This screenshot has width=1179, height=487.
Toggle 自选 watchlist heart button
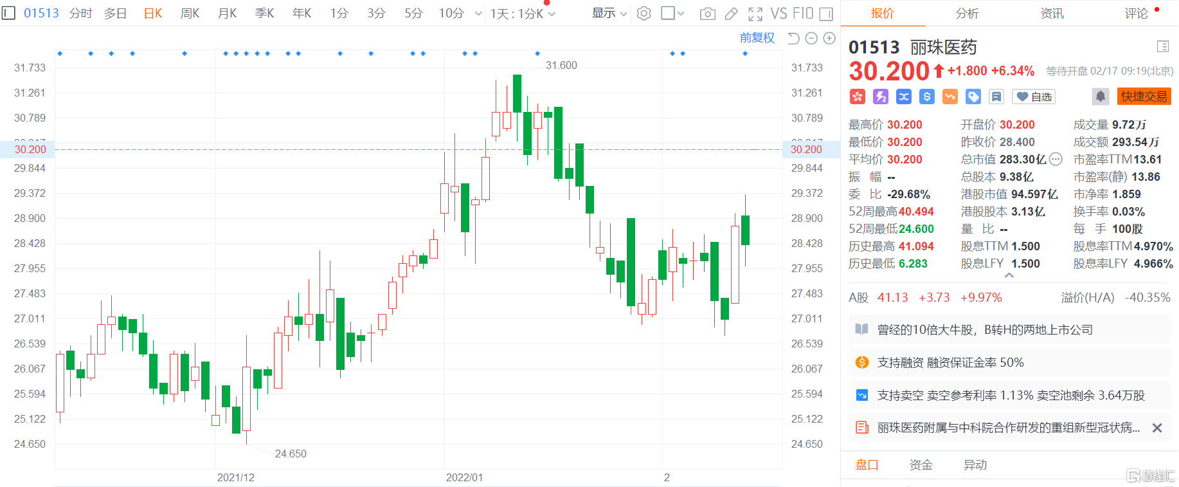pos(1034,96)
